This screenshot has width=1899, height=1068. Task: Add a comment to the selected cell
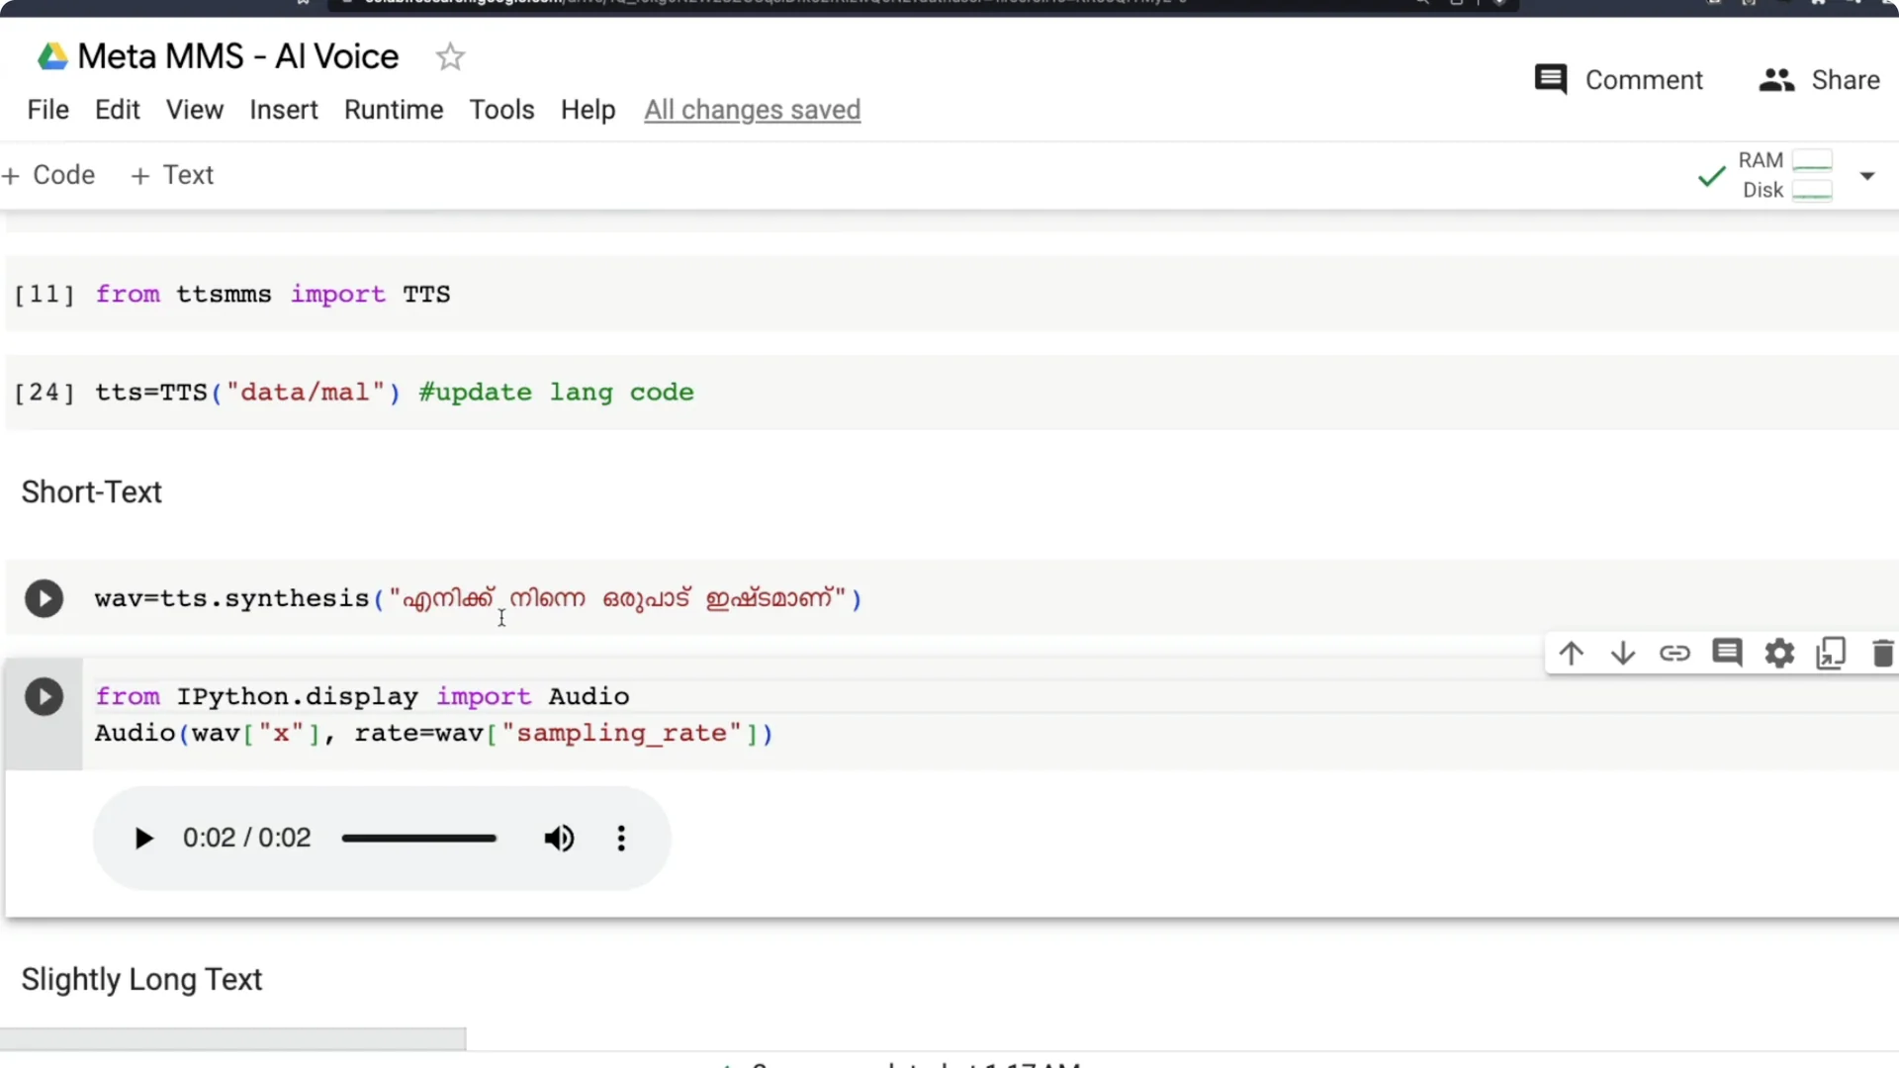point(1728,653)
